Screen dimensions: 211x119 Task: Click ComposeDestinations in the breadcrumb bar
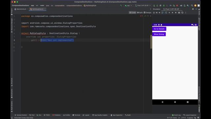pyautogui.click(x=20, y=6)
